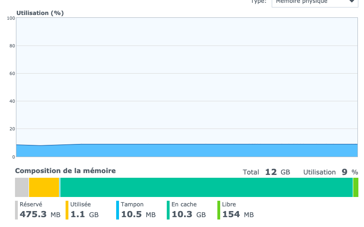
Task: Click the green En cache legend marker
Action: point(168,210)
